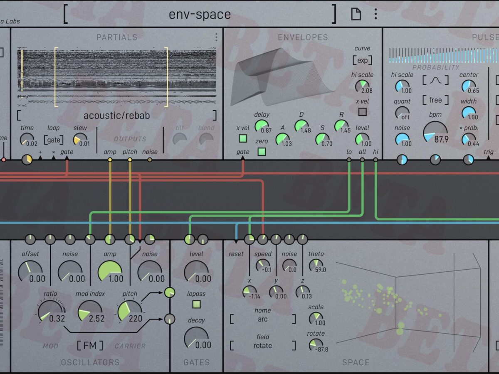Viewport: 499px width, 374px height.
Task: Click the Partials loop gate button
Action: coord(53,140)
